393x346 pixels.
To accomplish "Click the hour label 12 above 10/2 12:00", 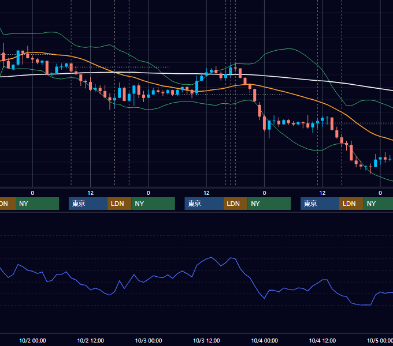I will point(91,193).
